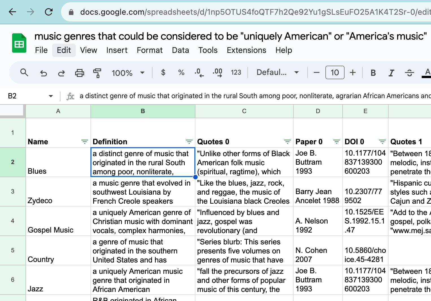This screenshot has width=431, height=301.
Task: Open the File menu
Action: (x=41, y=50)
